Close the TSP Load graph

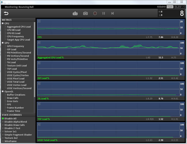[39, 104]
